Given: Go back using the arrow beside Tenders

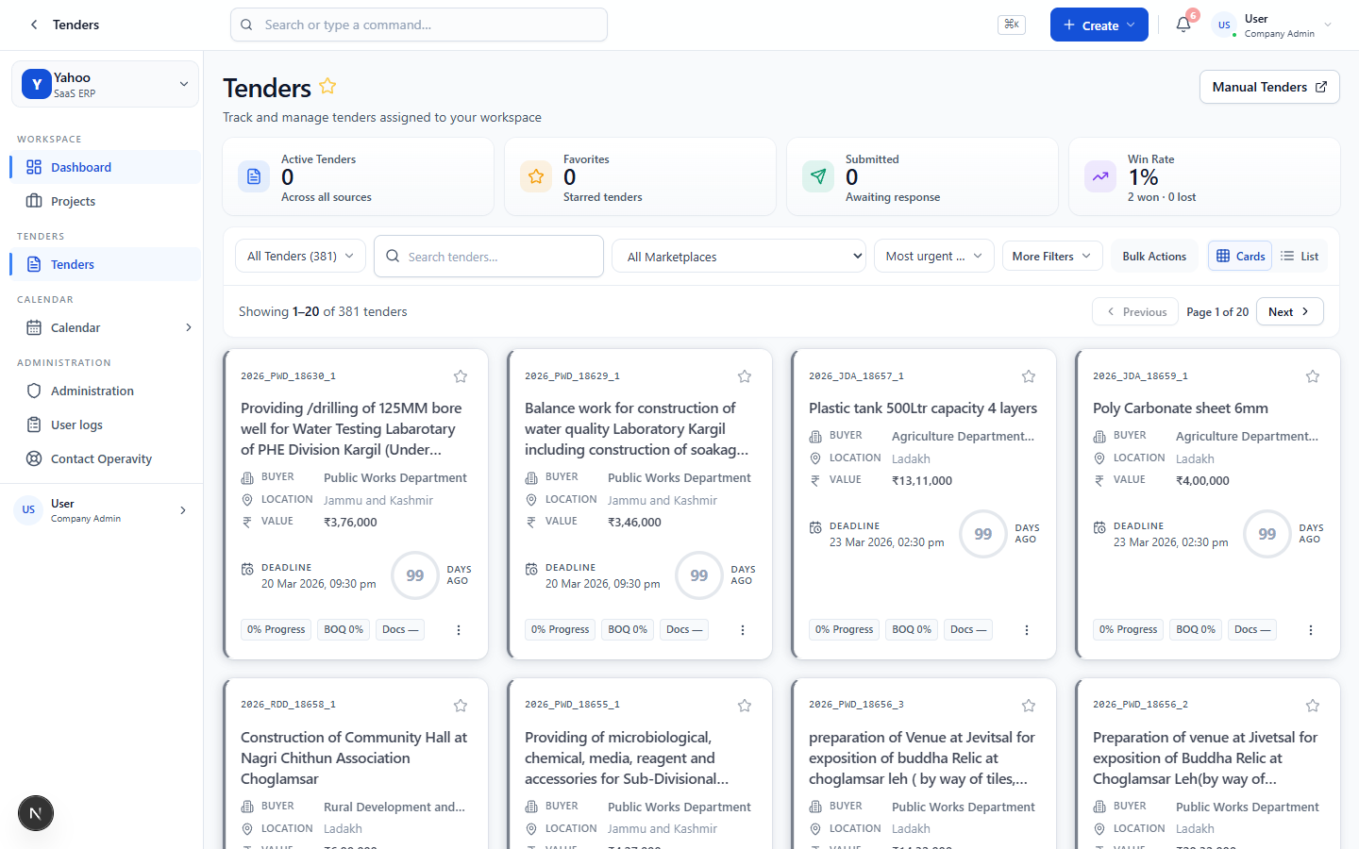Looking at the screenshot, I should [34, 25].
